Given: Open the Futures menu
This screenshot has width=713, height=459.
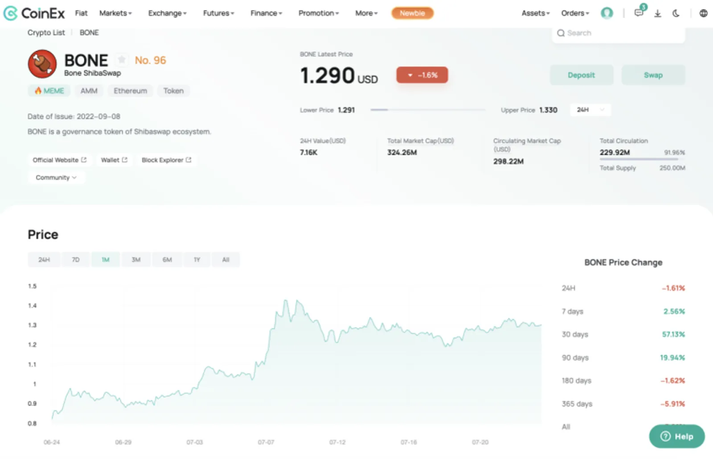Looking at the screenshot, I should pos(218,13).
